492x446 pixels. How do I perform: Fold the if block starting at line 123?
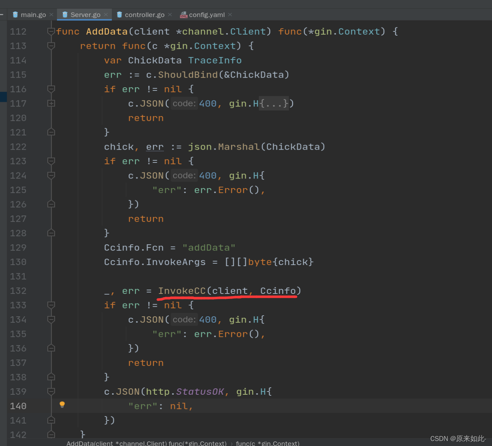[51, 161]
